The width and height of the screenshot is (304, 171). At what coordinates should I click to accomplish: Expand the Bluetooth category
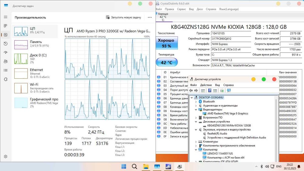click(x=196, y=101)
